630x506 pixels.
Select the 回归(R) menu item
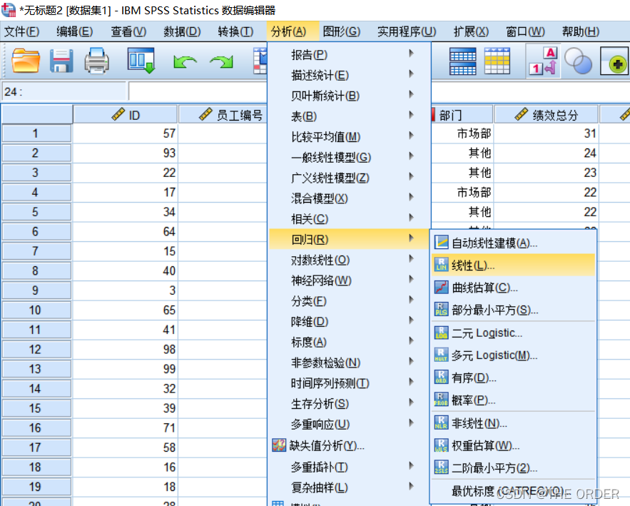tap(350, 239)
